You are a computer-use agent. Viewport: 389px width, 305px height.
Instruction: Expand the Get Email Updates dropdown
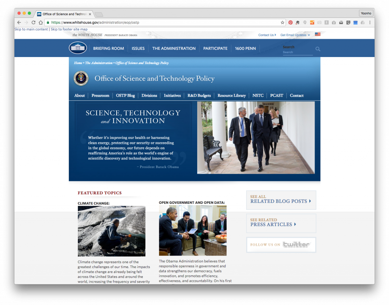pyautogui.click(x=295, y=35)
